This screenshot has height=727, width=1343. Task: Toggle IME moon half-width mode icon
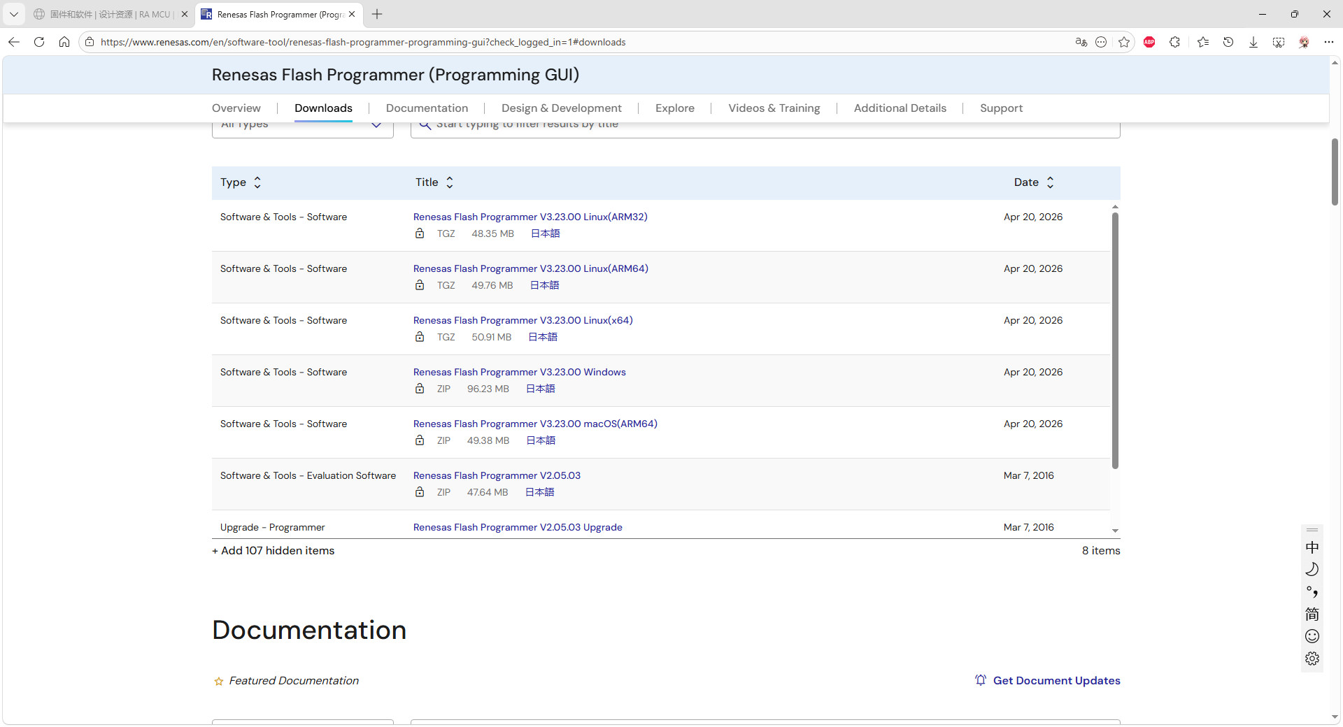coord(1312,569)
